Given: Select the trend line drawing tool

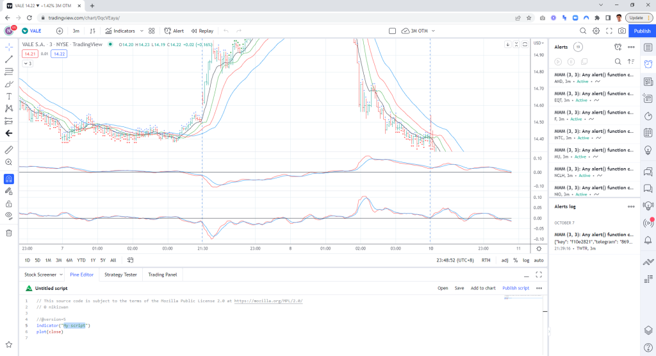Looking at the screenshot, I should pos(9,59).
